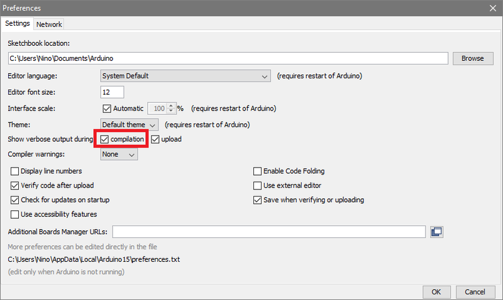Select the Settings tab
This screenshot has height=300, width=503.
pyautogui.click(x=18, y=24)
